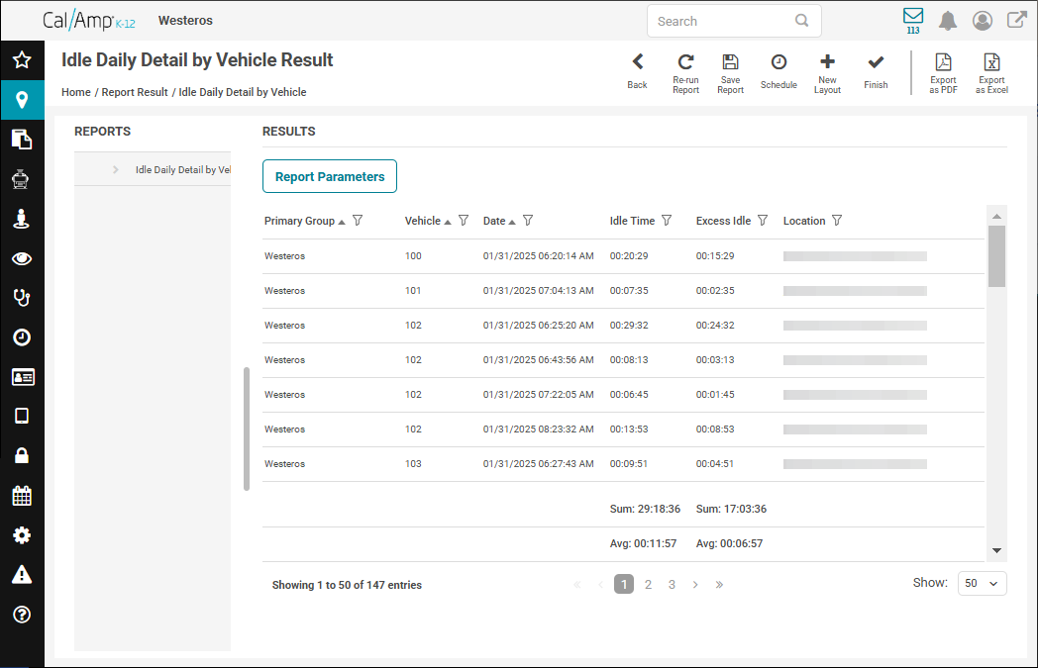1038x668 pixels.
Task: Sort by Primary Group header
Action: [x=304, y=221]
